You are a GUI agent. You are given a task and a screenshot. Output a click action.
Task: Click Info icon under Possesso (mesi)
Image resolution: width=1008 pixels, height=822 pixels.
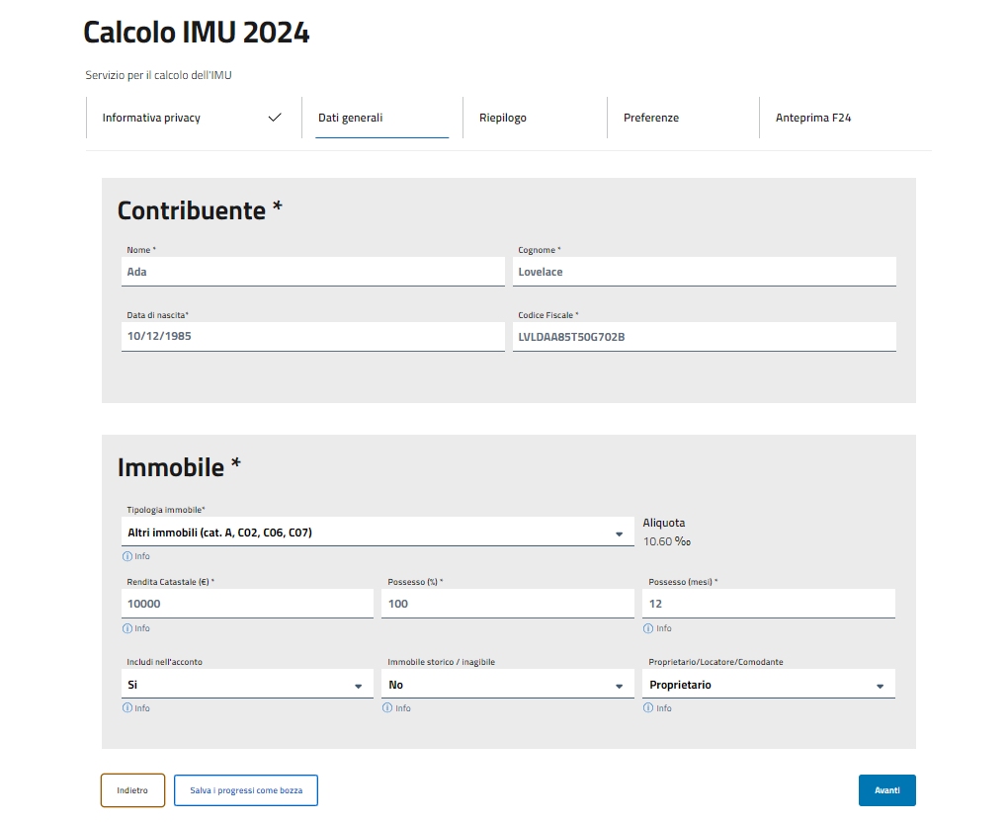648,628
